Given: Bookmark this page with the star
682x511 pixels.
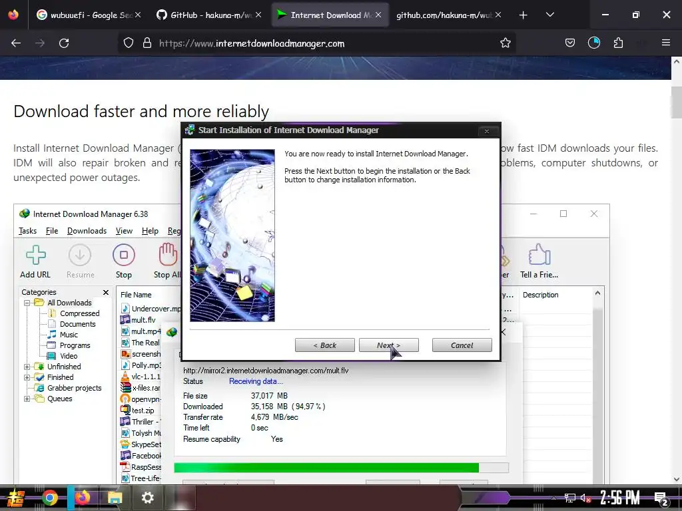Looking at the screenshot, I should tap(505, 43).
